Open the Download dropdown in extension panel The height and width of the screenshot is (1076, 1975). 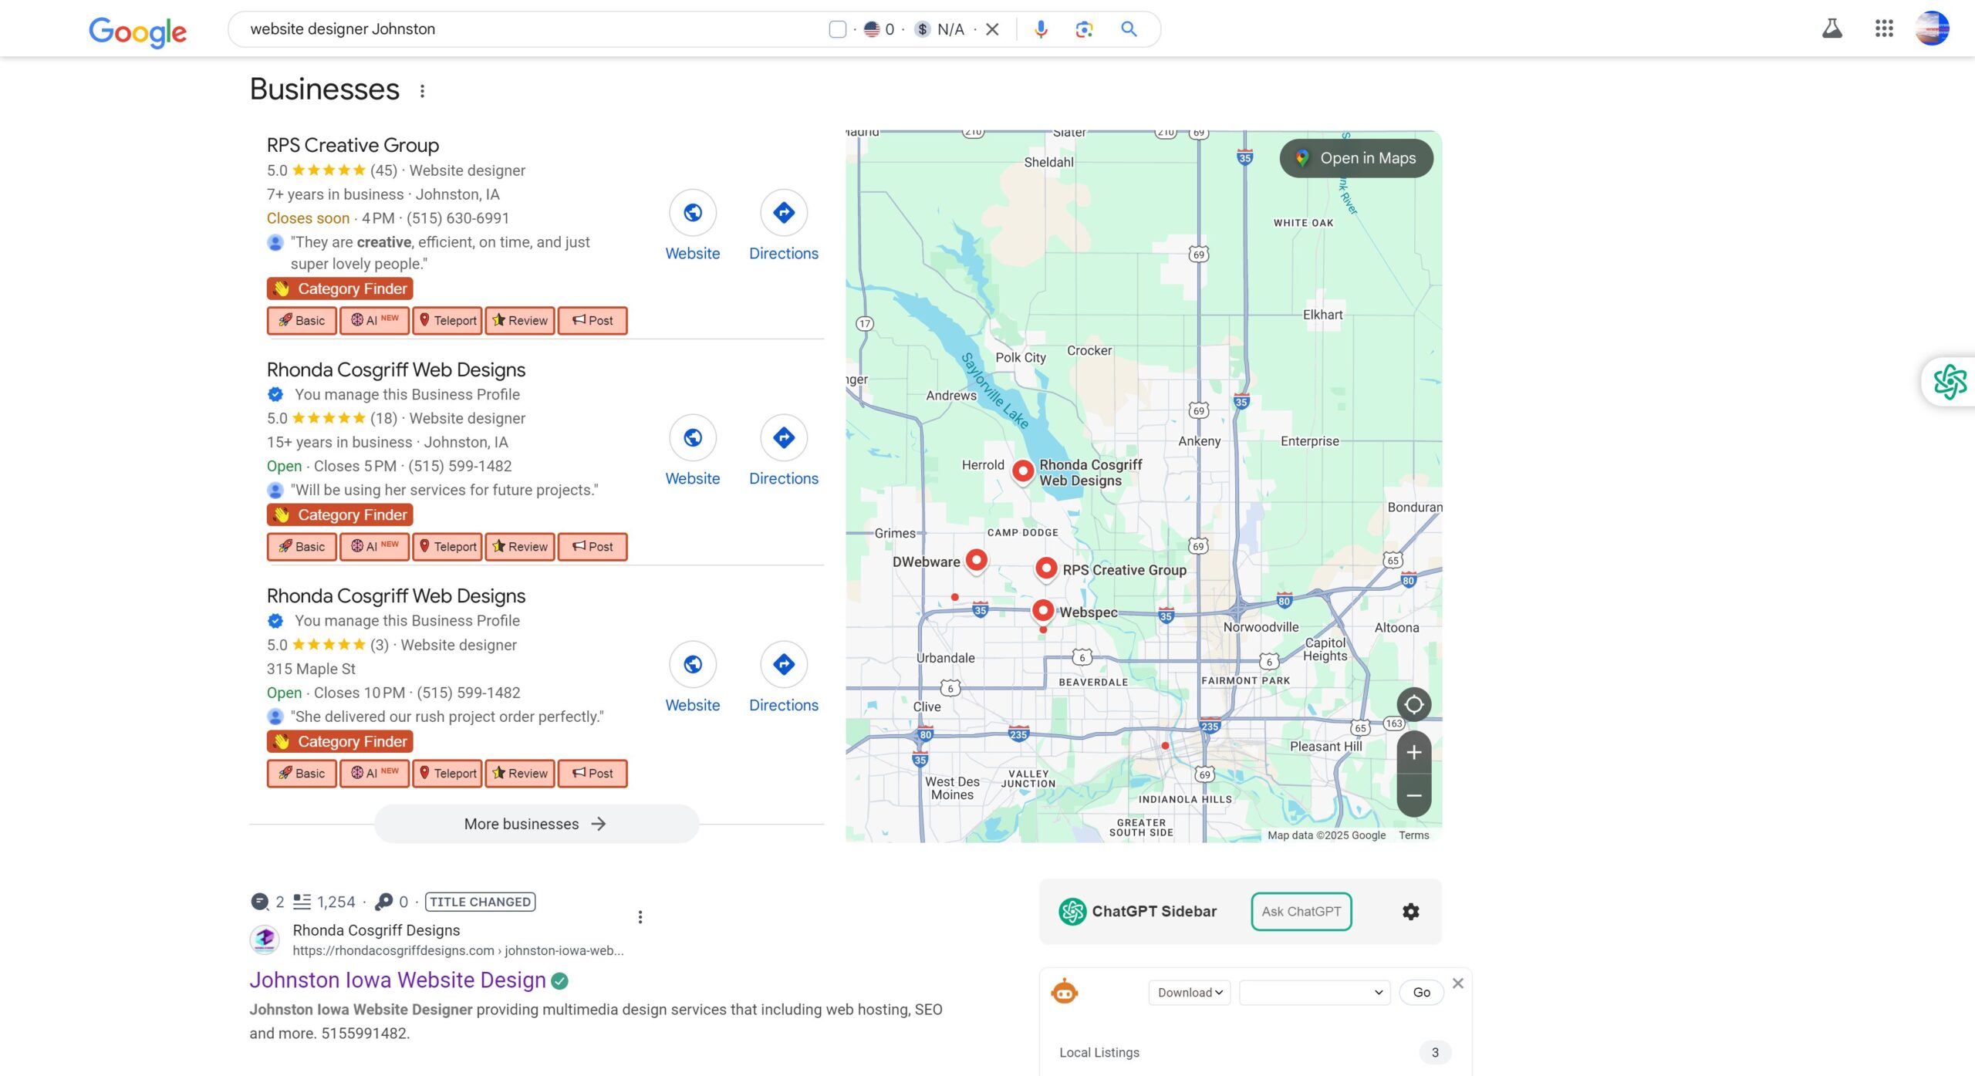coord(1189,993)
